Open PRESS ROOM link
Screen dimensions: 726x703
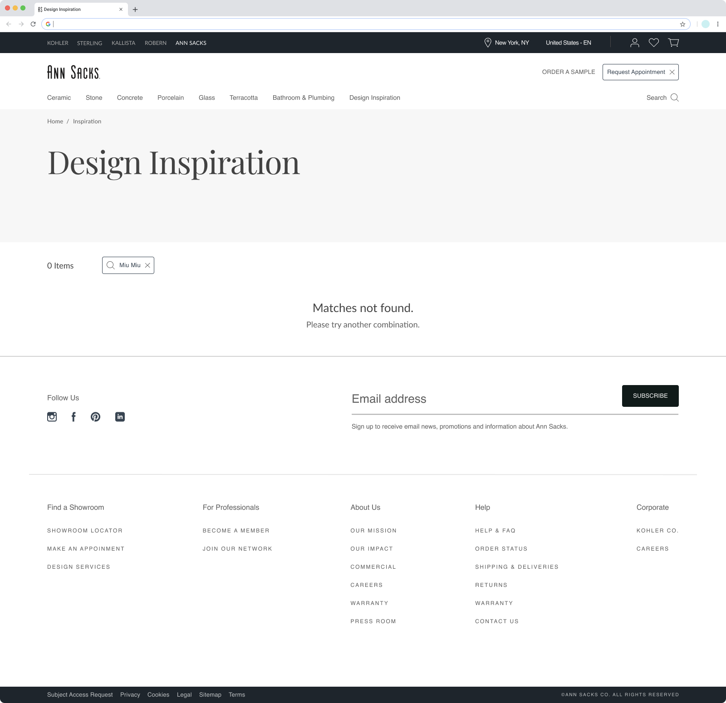373,621
